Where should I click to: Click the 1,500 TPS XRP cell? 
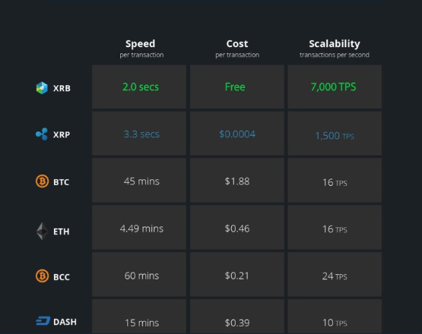[335, 134]
